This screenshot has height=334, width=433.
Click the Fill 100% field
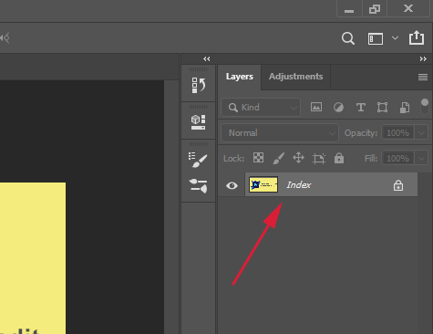point(397,159)
